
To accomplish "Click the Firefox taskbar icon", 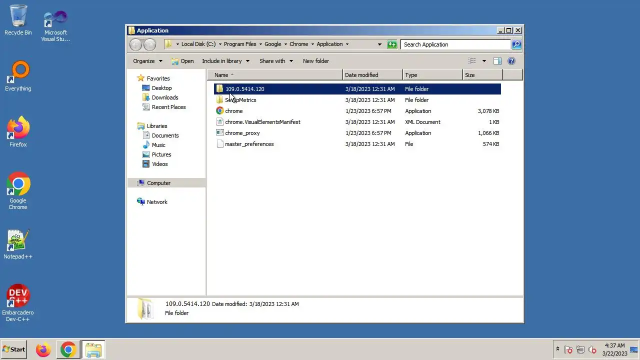I will click(43, 349).
